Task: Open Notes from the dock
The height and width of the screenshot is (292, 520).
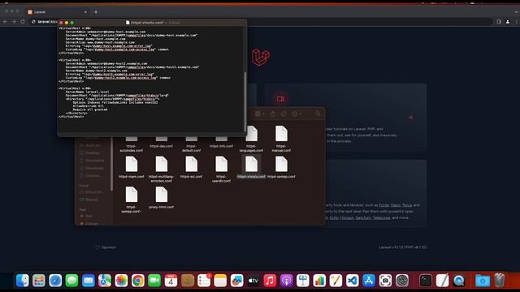Action: (x=220, y=281)
